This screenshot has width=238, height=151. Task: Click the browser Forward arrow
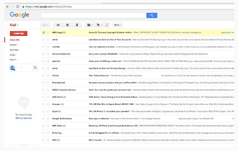tap(13, 7)
